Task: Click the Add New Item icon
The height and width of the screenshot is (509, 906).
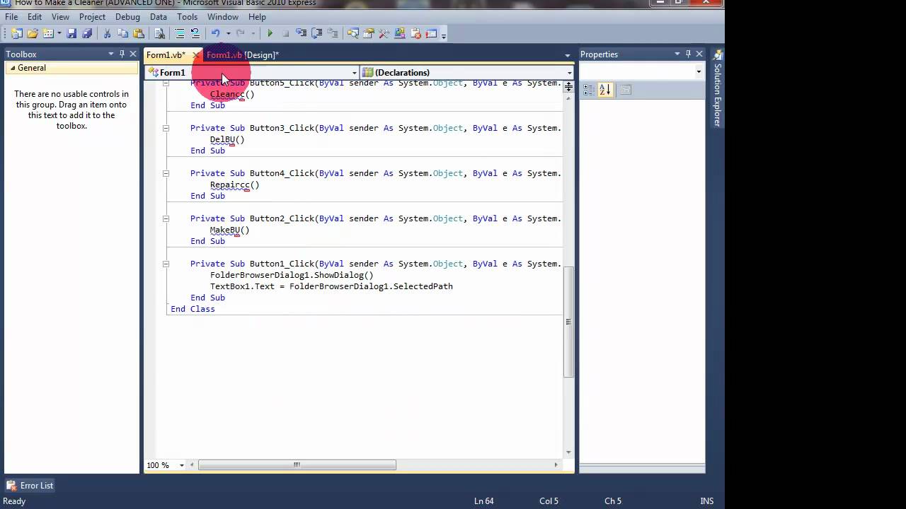Action: [47, 33]
